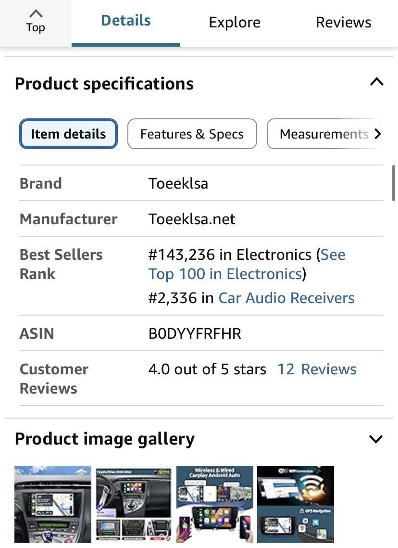Expand the Product image gallery section

pos(376,439)
